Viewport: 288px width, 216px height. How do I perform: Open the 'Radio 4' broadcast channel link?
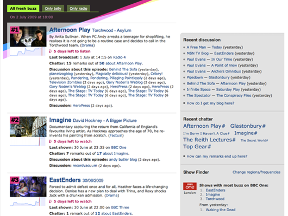(x=120, y=57)
